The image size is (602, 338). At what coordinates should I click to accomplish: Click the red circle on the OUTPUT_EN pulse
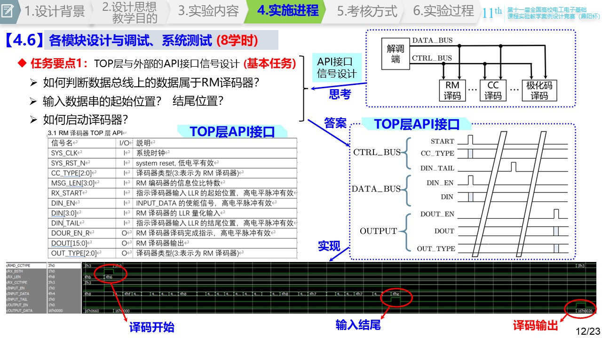coord(582,307)
